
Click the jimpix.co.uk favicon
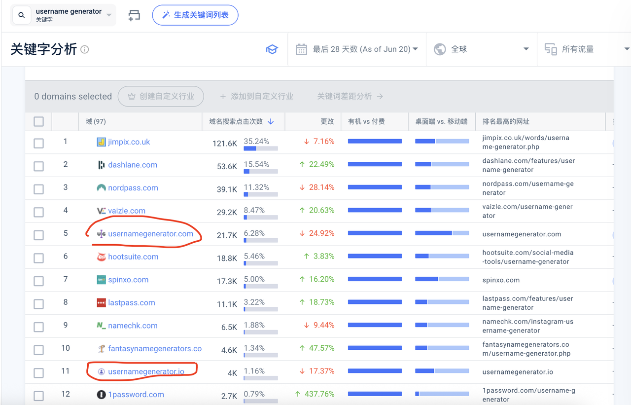click(x=101, y=142)
